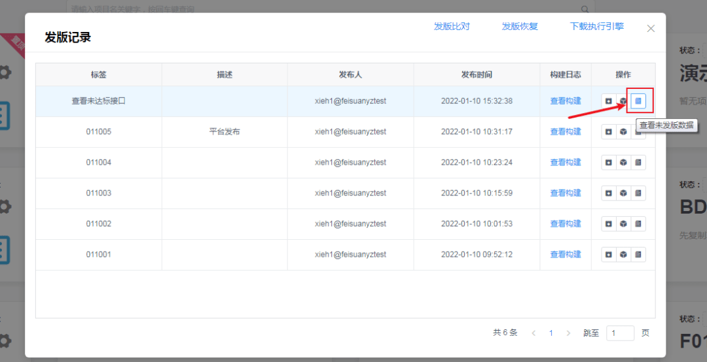Click 构建日志 column header
Image resolution: width=707 pixels, height=362 pixels.
click(x=566, y=74)
